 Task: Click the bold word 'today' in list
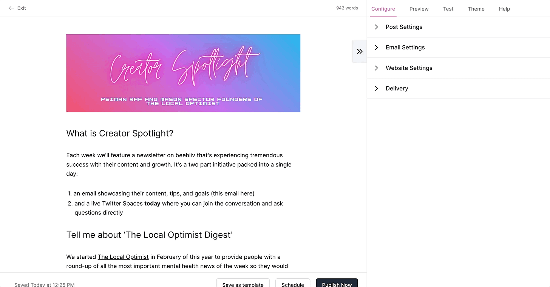pos(152,203)
